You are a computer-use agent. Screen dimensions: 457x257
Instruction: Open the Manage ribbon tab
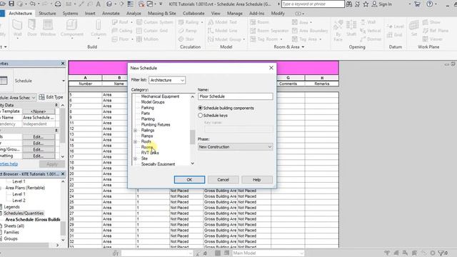pos(235,14)
